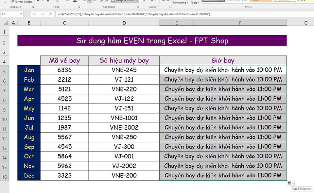Select the May month cell
The height and width of the screenshot is (193, 314).
pos(29,108)
